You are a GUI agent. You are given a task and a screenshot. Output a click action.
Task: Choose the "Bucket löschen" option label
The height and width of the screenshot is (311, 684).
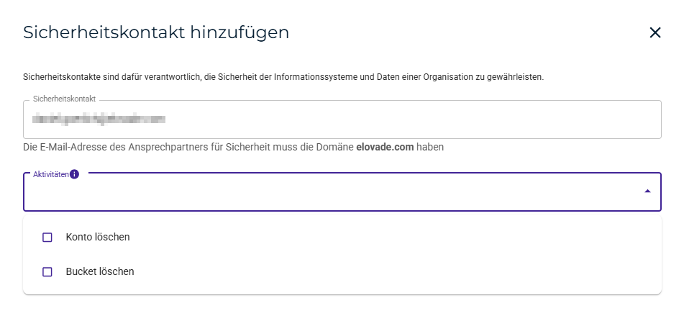(100, 271)
